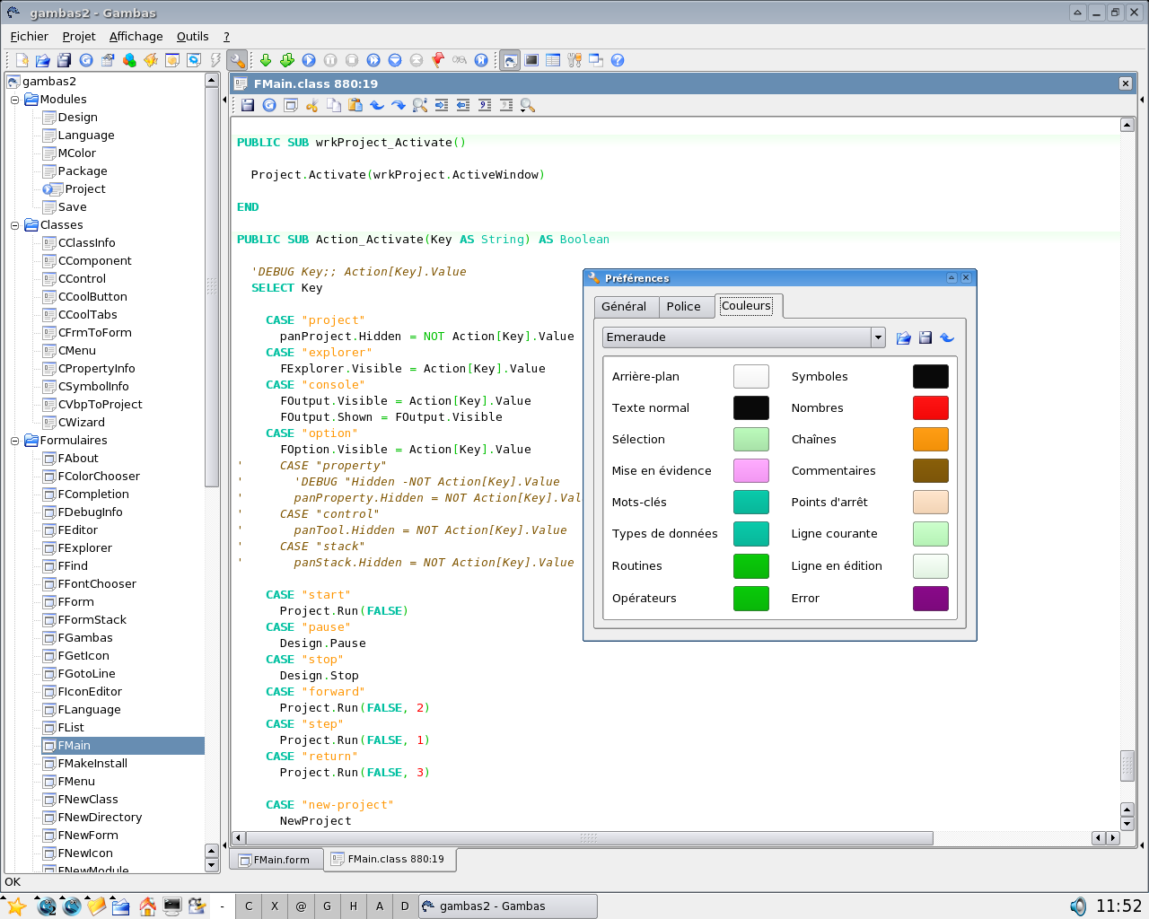Viewport: 1149px width, 919px height.
Task: Toggle the project tree view button
Action: pos(510,60)
